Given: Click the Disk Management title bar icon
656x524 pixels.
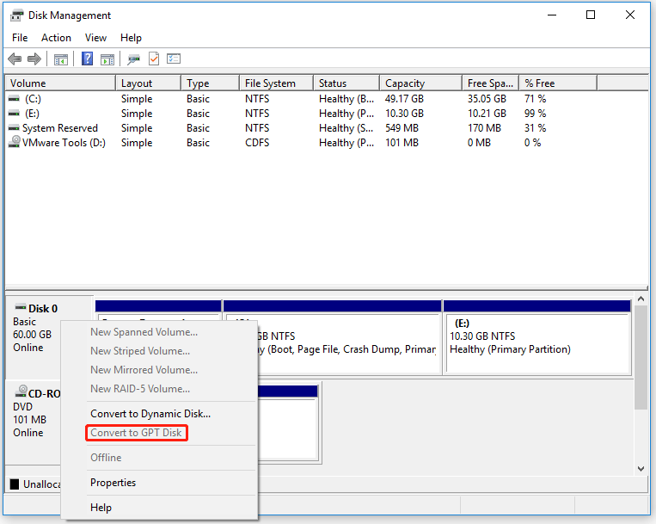Looking at the screenshot, I should click(x=17, y=15).
